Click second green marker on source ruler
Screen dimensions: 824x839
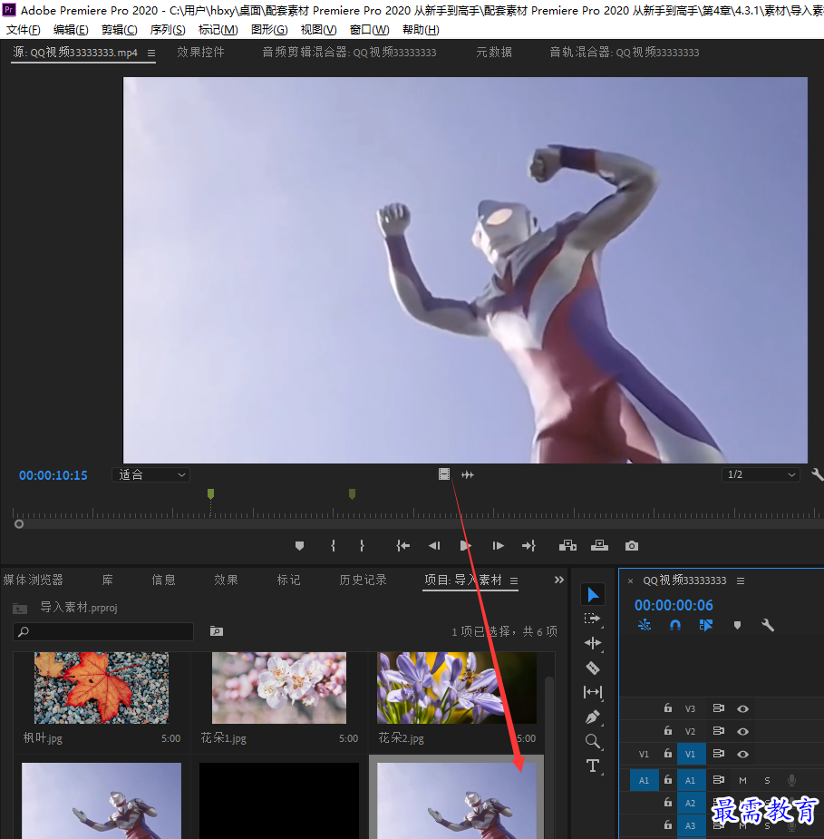tap(352, 493)
